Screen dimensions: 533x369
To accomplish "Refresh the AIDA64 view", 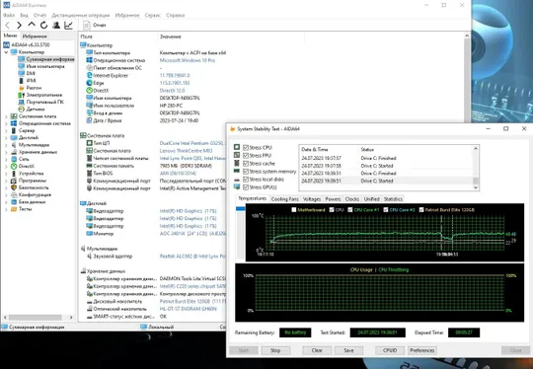I will pyautogui.click(x=43, y=25).
